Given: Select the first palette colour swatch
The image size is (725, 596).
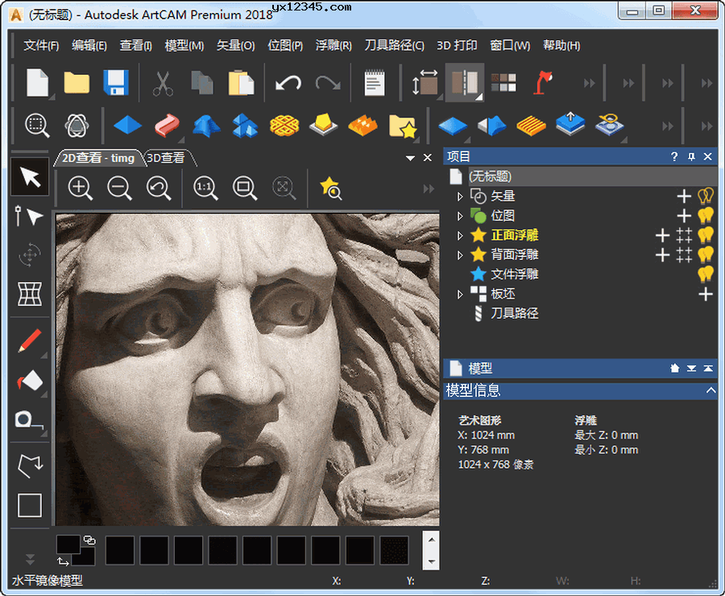Looking at the screenshot, I should pyautogui.click(x=120, y=550).
